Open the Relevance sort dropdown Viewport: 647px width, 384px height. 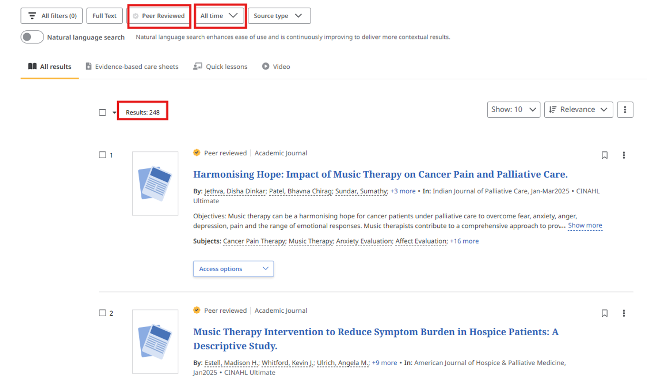pyautogui.click(x=578, y=109)
